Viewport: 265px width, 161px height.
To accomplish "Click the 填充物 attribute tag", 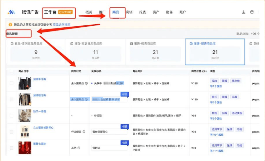I will coord(236,81).
